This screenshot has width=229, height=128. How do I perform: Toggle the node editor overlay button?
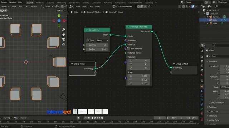pyautogui.click(x=193, y=6)
